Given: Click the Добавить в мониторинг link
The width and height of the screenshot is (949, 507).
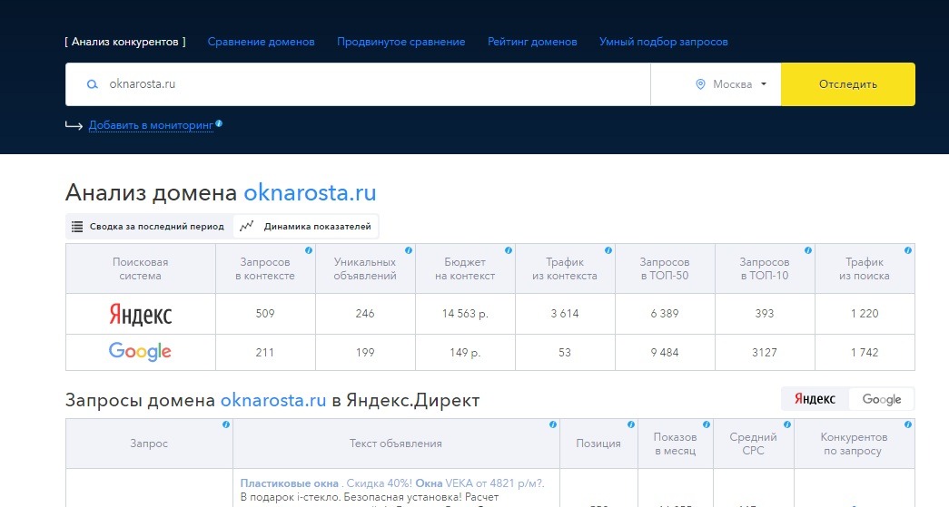Looking at the screenshot, I should pyautogui.click(x=151, y=125).
